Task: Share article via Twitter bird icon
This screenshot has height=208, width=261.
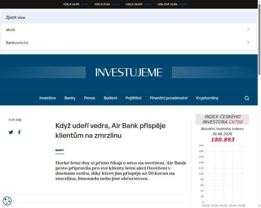Action: click(11, 132)
